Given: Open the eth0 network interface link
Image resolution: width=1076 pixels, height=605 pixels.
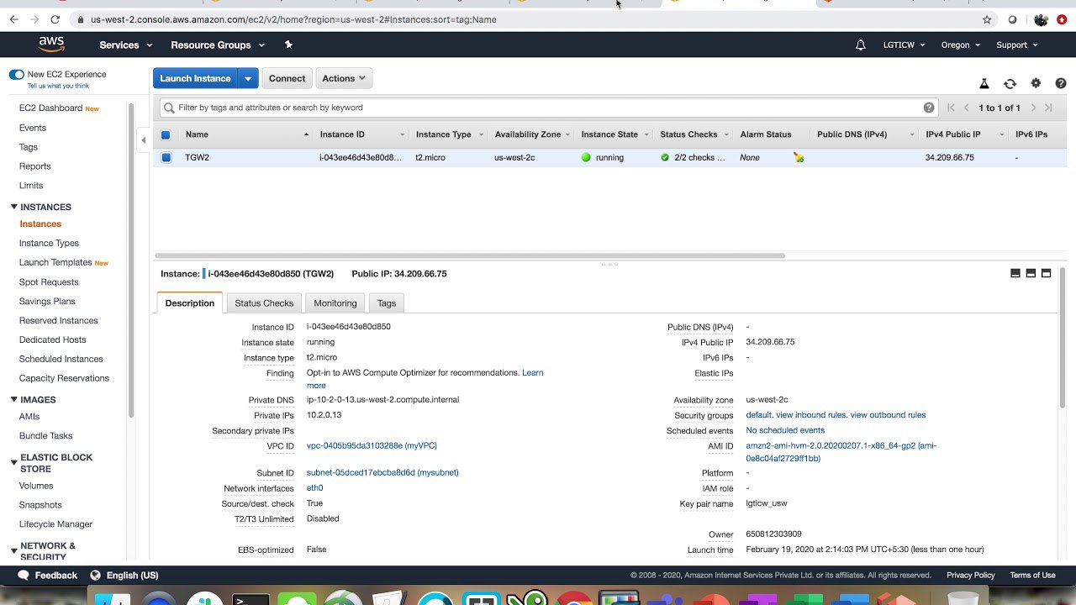Looking at the screenshot, I should click(x=314, y=488).
